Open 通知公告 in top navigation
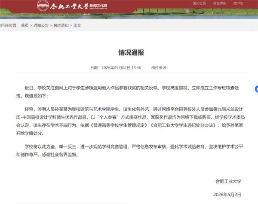Screen dimensions: 258x204 (199, 3)
